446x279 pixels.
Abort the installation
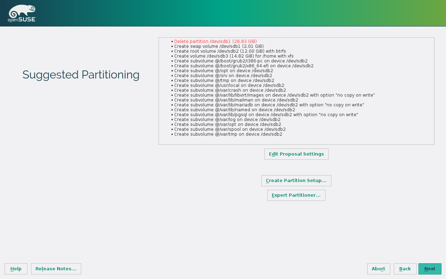click(x=378, y=269)
